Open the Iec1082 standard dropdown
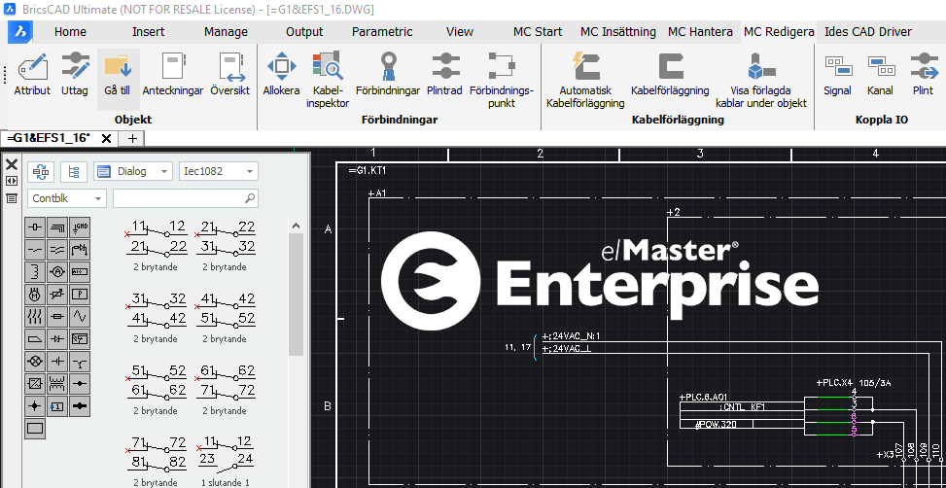Viewport: 946px width, 488px height. coord(219,171)
